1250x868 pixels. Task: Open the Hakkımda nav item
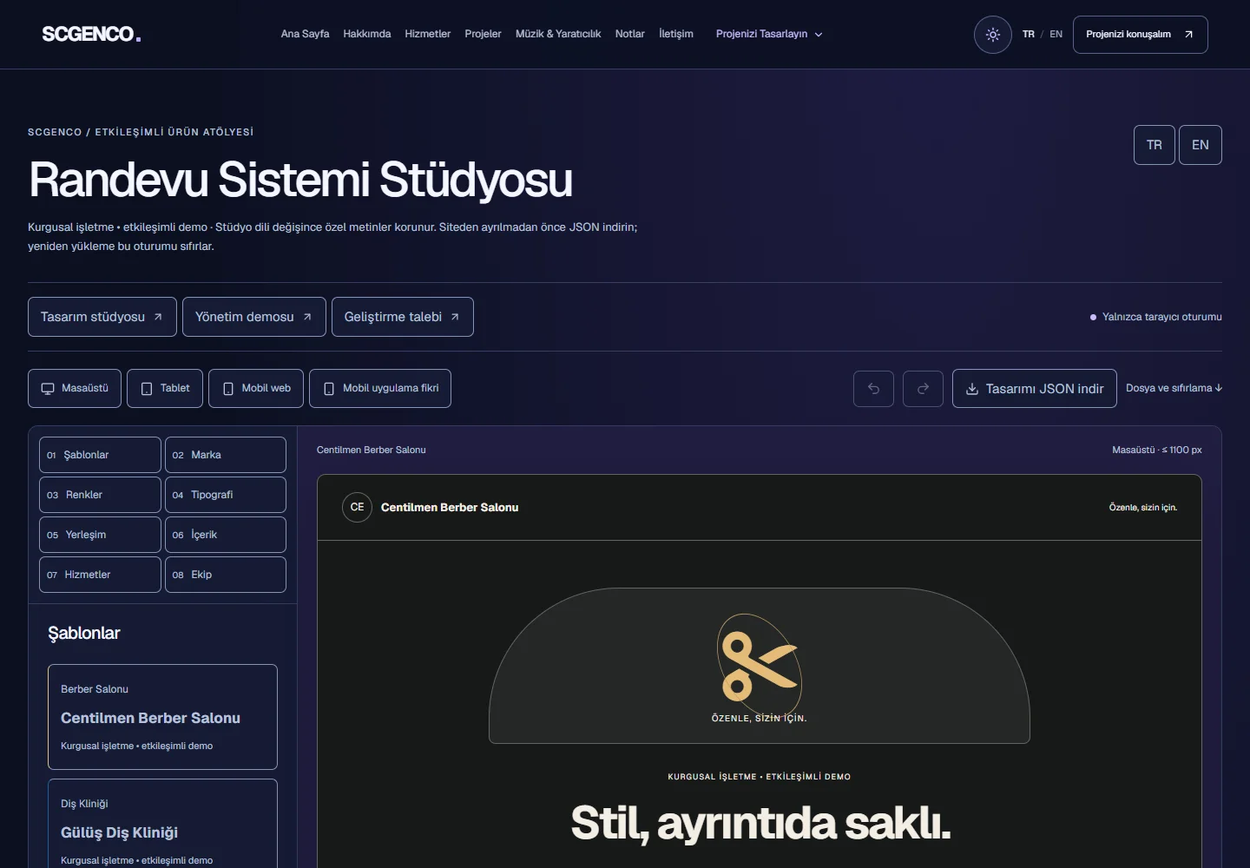point(367,34)
